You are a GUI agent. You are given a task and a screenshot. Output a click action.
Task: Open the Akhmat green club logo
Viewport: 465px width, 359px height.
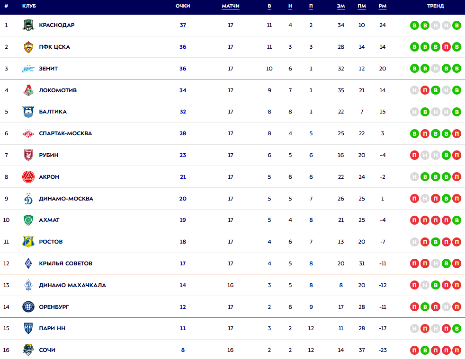pyautogui.click(x=28, y=220)
